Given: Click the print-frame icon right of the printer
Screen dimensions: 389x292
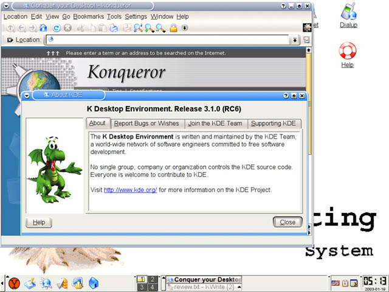Looking at the screenshot, I should pyautogui.click(x=127, y=28).
